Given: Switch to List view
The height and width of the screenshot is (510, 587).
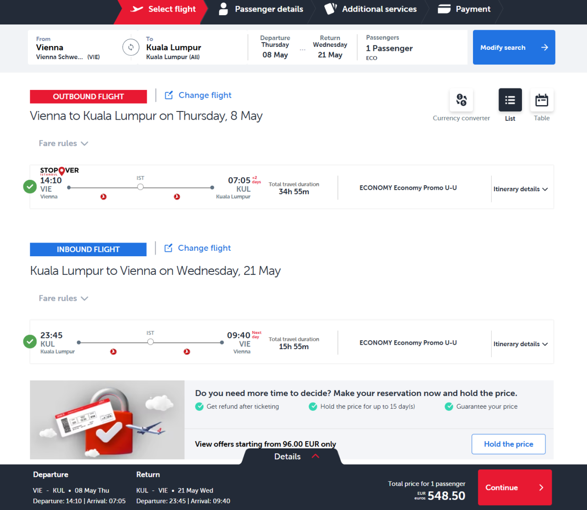Looking at the screenshot, I should [x=510, y=100].
